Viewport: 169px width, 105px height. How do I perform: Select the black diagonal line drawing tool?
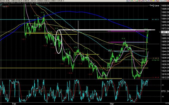[146, 1]
